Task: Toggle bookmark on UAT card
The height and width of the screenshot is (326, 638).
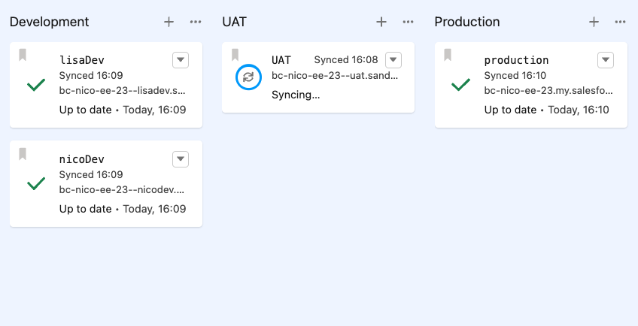Action: click(235, 55)
